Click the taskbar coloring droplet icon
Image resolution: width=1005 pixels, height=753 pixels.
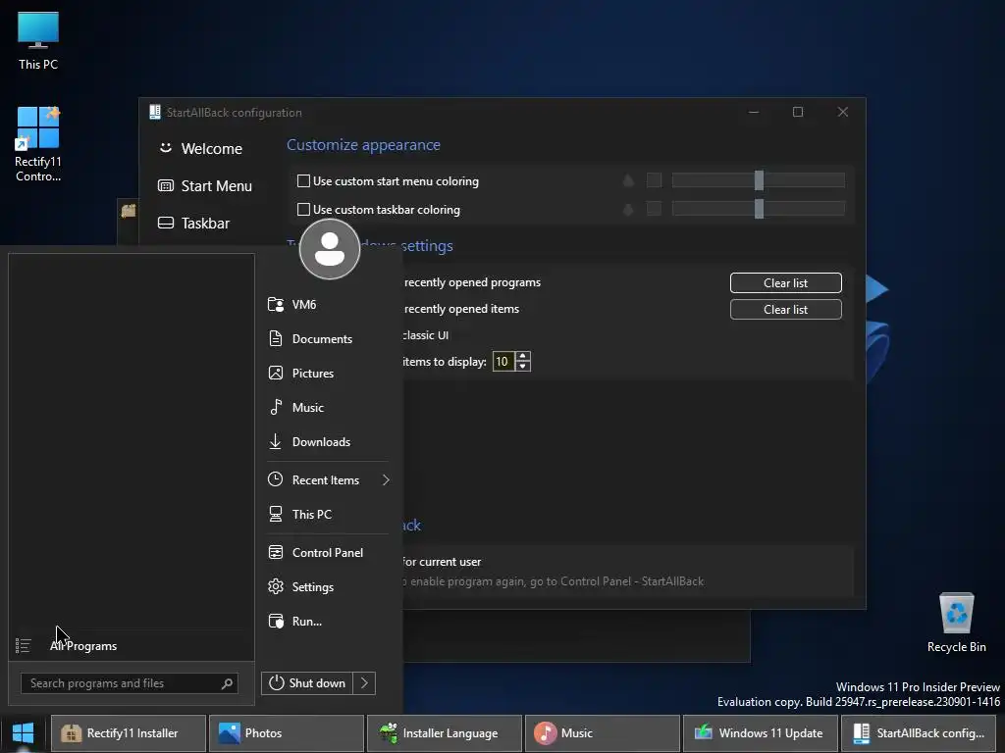tap(628, 209)
